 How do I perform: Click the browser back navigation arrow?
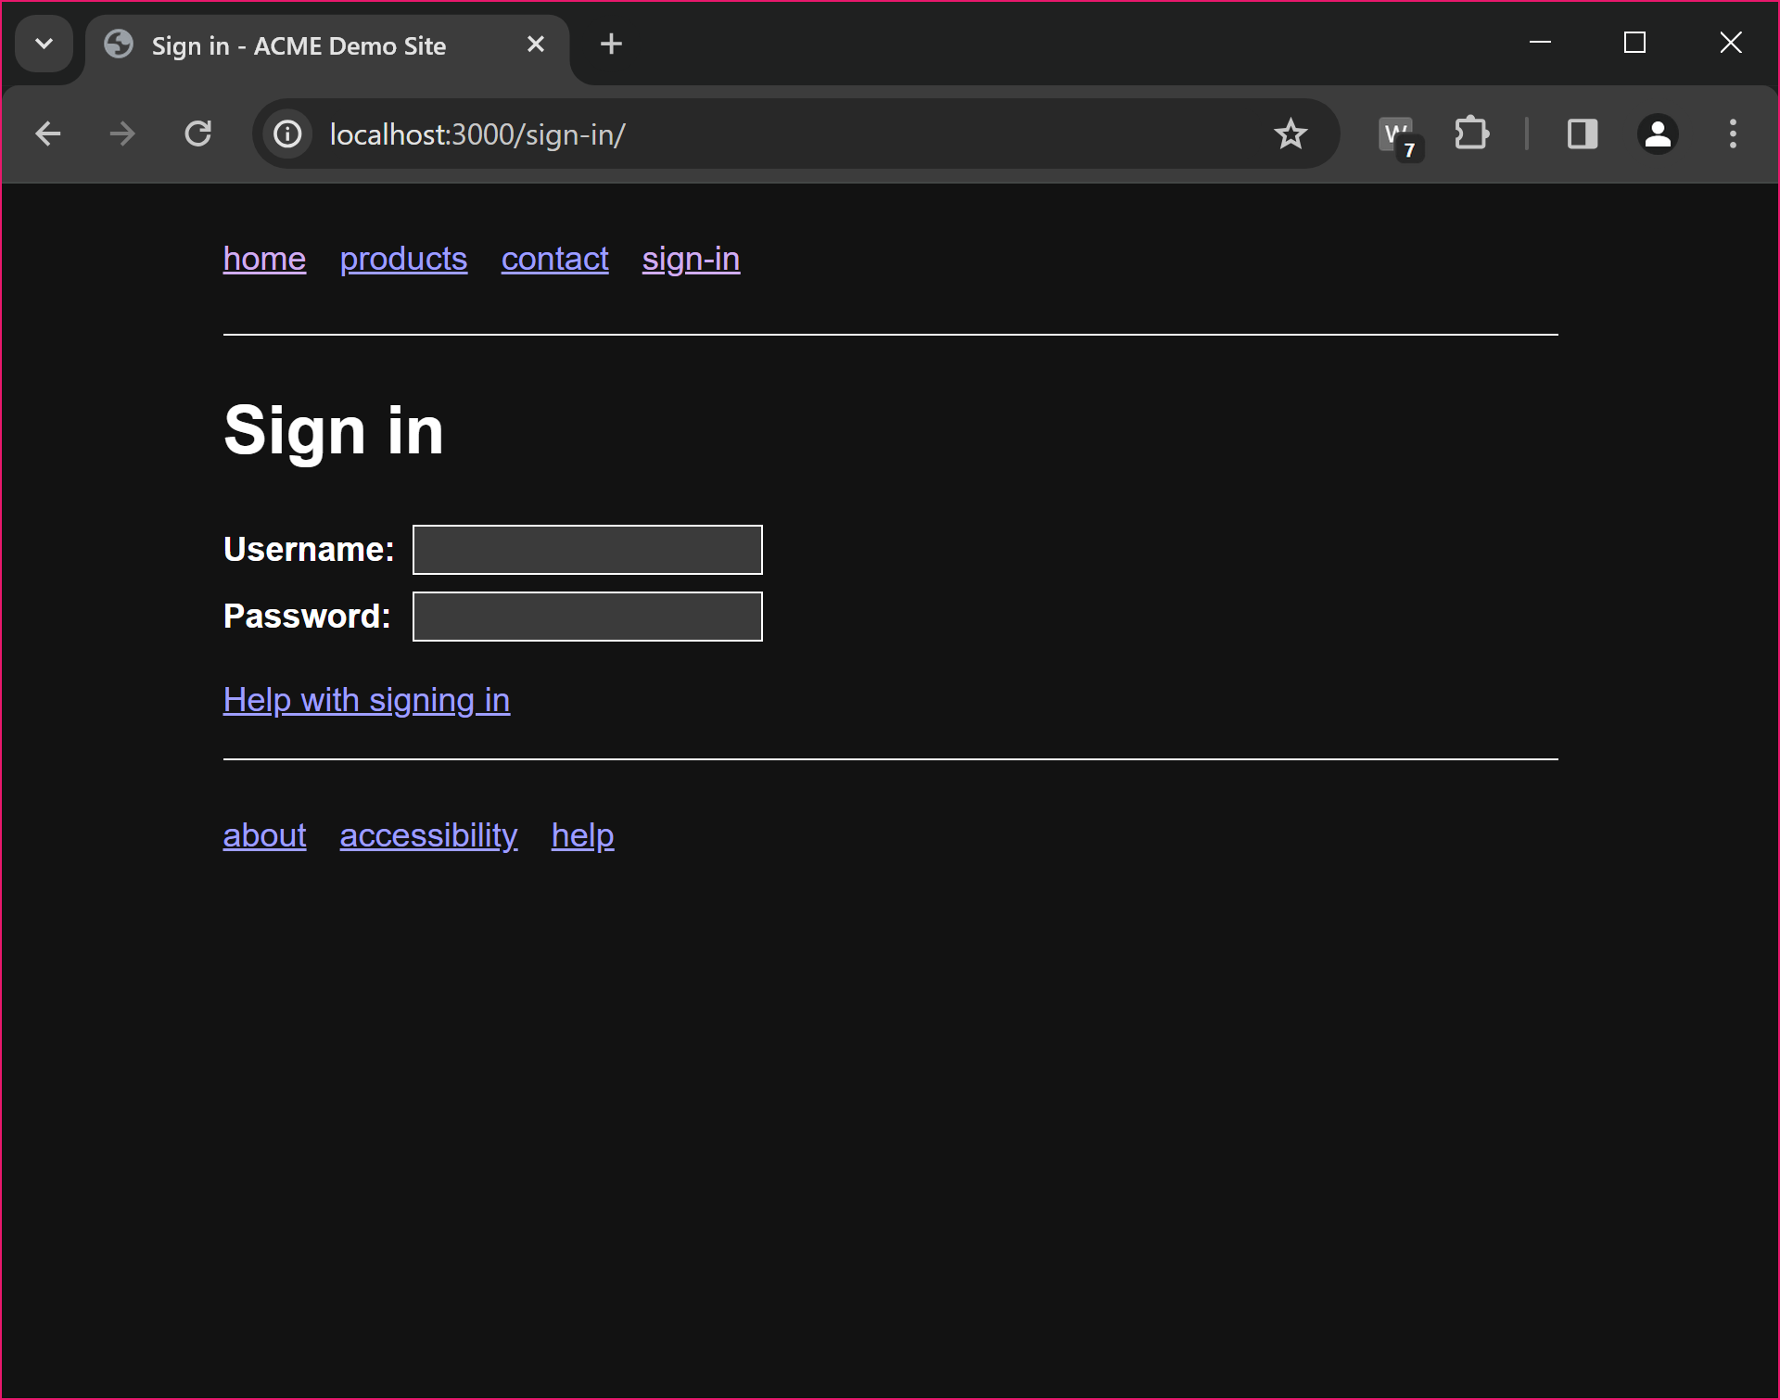click(47, 134)
